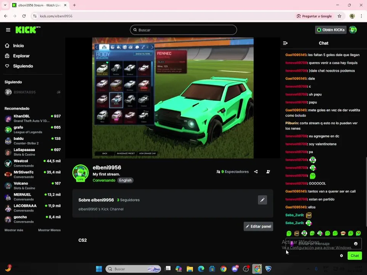This screenshot has height=275, width=367.
Task: Open Microsoft Store from the taskbar
Action: (212, 269)
